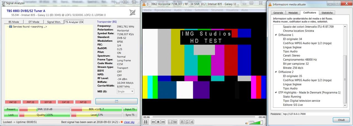Click wide button with window icon
This screenshot has height=126, width=353.
[x=116, y=101]
